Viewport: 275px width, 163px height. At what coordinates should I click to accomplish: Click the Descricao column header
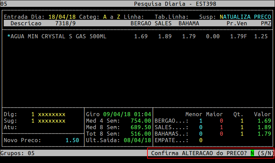click(x=26, y=23)
